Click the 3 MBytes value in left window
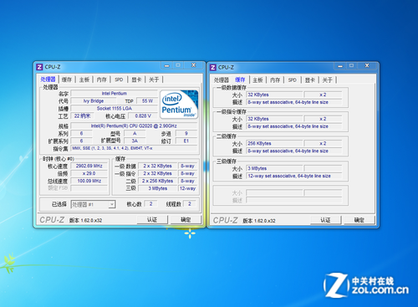Image resolution: width=418 pixels, height=307 pixels. click(x=158, y=188)
